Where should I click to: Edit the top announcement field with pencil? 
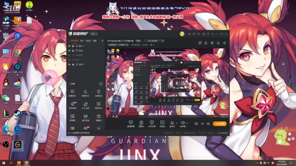(x=154, y=41)
